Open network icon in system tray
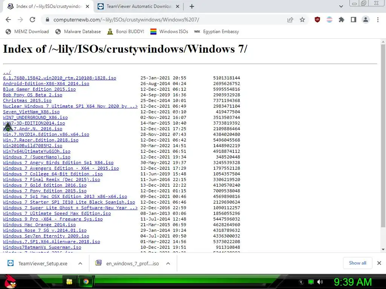Screen dimensions: 386x289 [x=311, y=282]
